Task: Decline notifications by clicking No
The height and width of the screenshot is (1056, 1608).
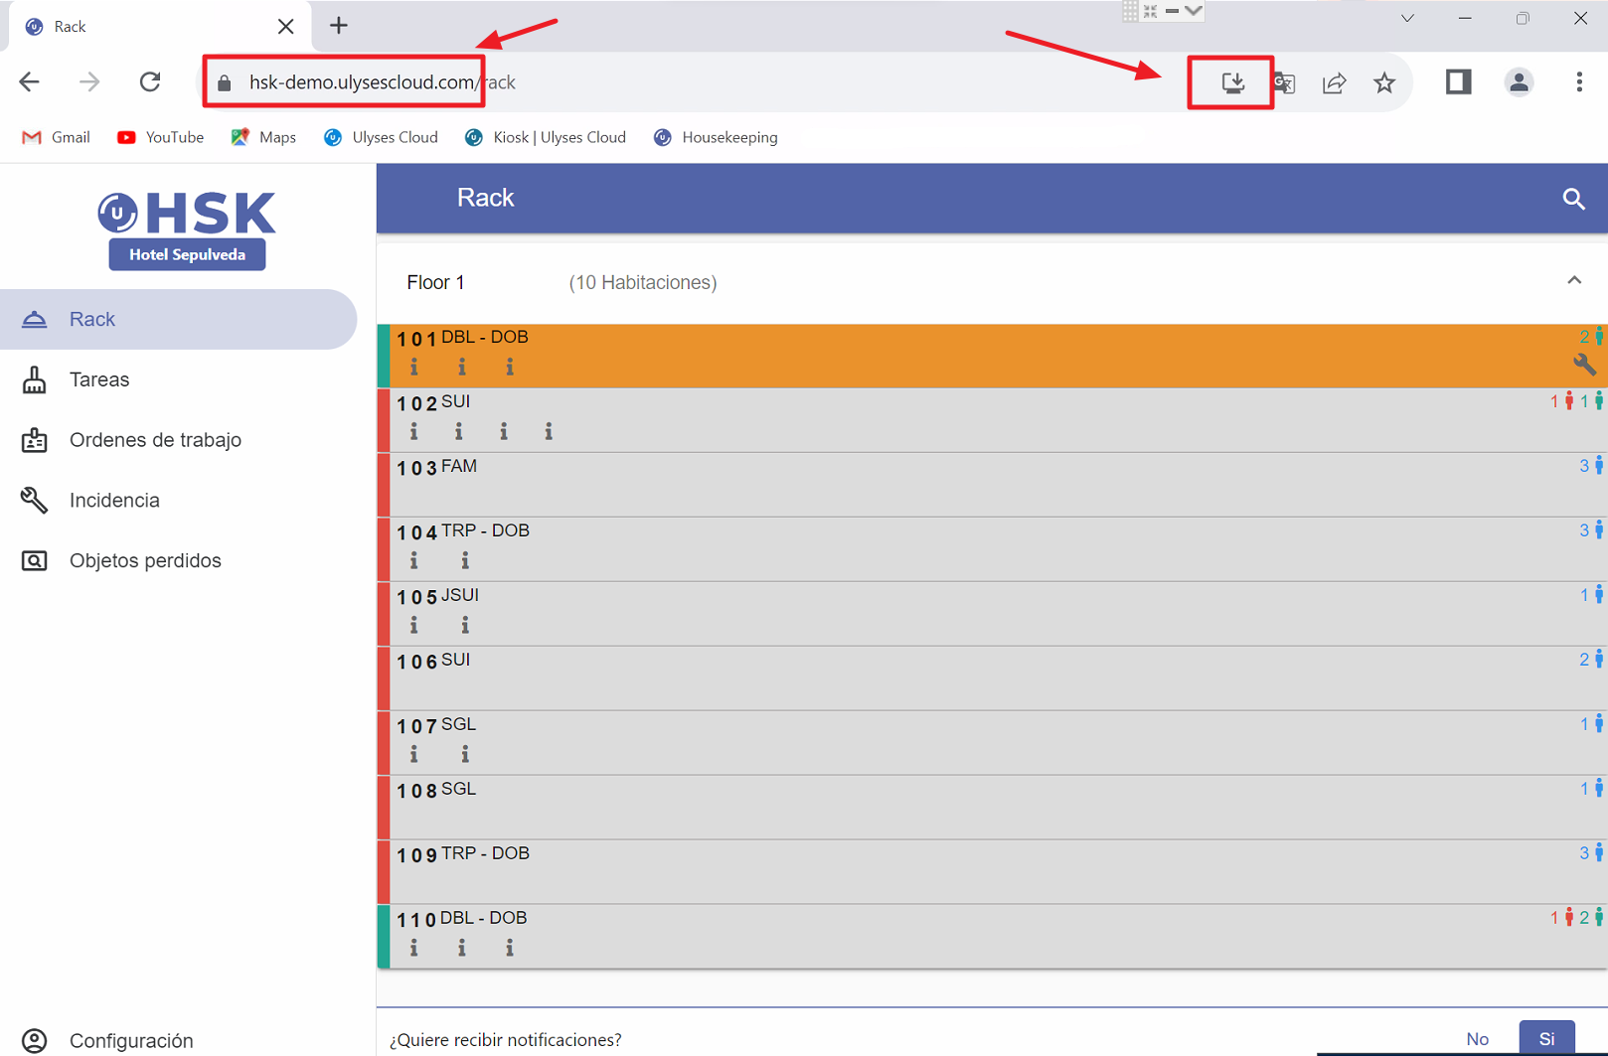Action: [x=1477, y=1038]
